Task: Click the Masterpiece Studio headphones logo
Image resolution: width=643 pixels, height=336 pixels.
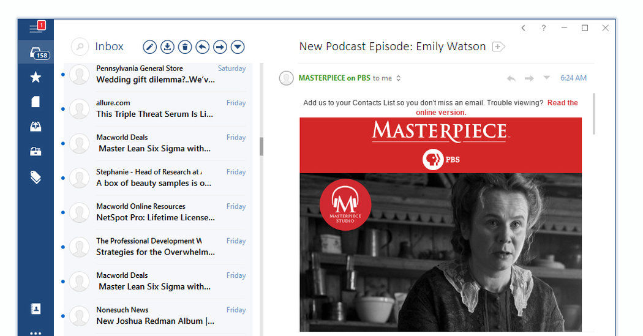Action: click(x=345, y=204)
